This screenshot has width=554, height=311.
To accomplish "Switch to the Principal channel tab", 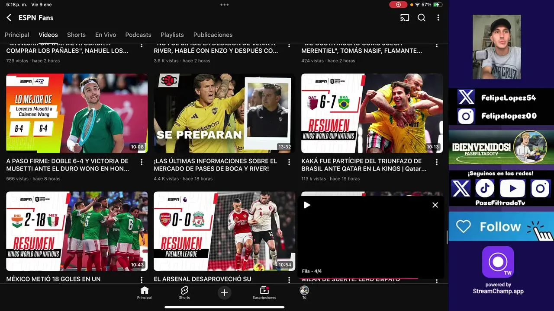I will coord(17,35).
